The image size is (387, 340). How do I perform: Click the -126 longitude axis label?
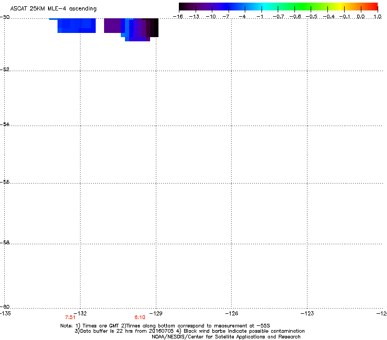coord(232,313)
